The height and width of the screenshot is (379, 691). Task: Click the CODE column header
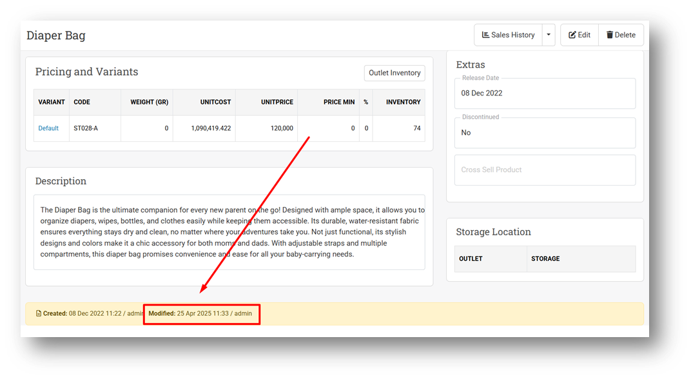[x=95, y=102]
